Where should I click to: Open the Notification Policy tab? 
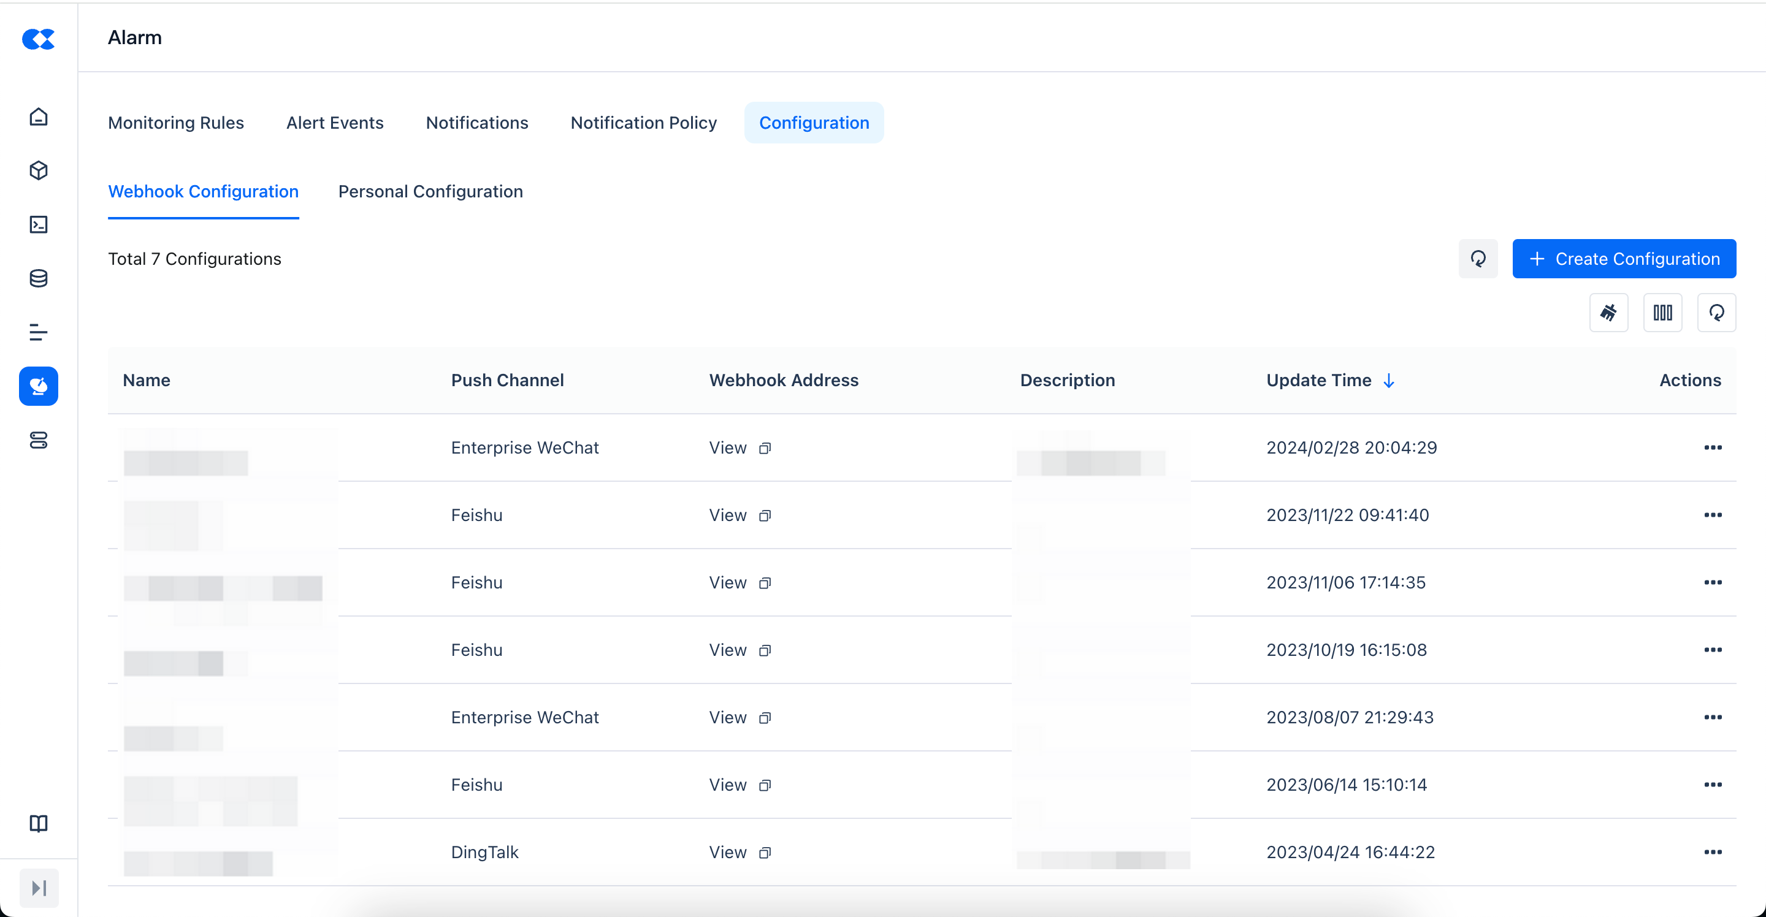tap(643, 123)
